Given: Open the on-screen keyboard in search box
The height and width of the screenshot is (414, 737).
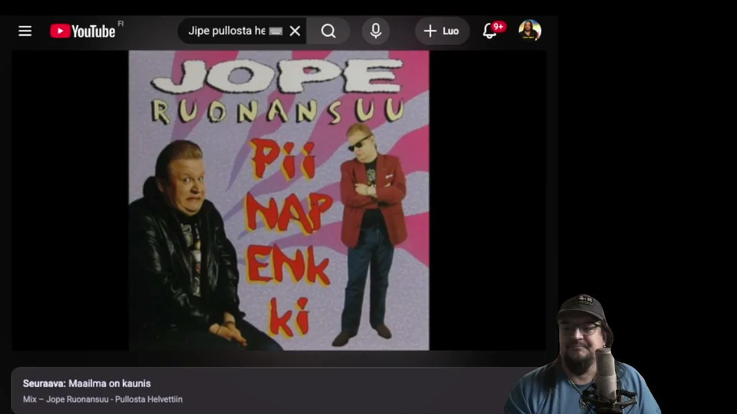Looking at the screenshot, I should tap(276, 31).
